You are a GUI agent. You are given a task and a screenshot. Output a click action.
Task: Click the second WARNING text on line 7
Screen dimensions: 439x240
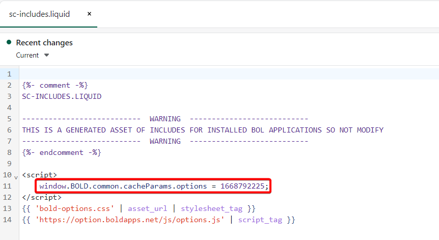(x=165, y=141)
